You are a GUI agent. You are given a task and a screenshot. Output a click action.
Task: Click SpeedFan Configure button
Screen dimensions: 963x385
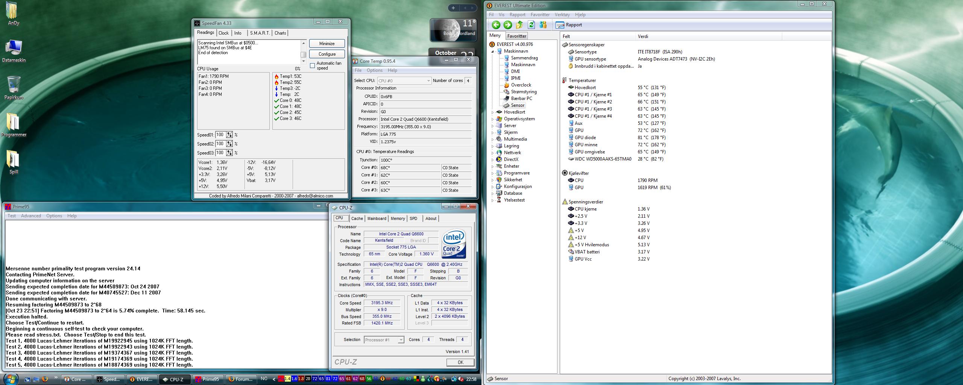(327, 54)
